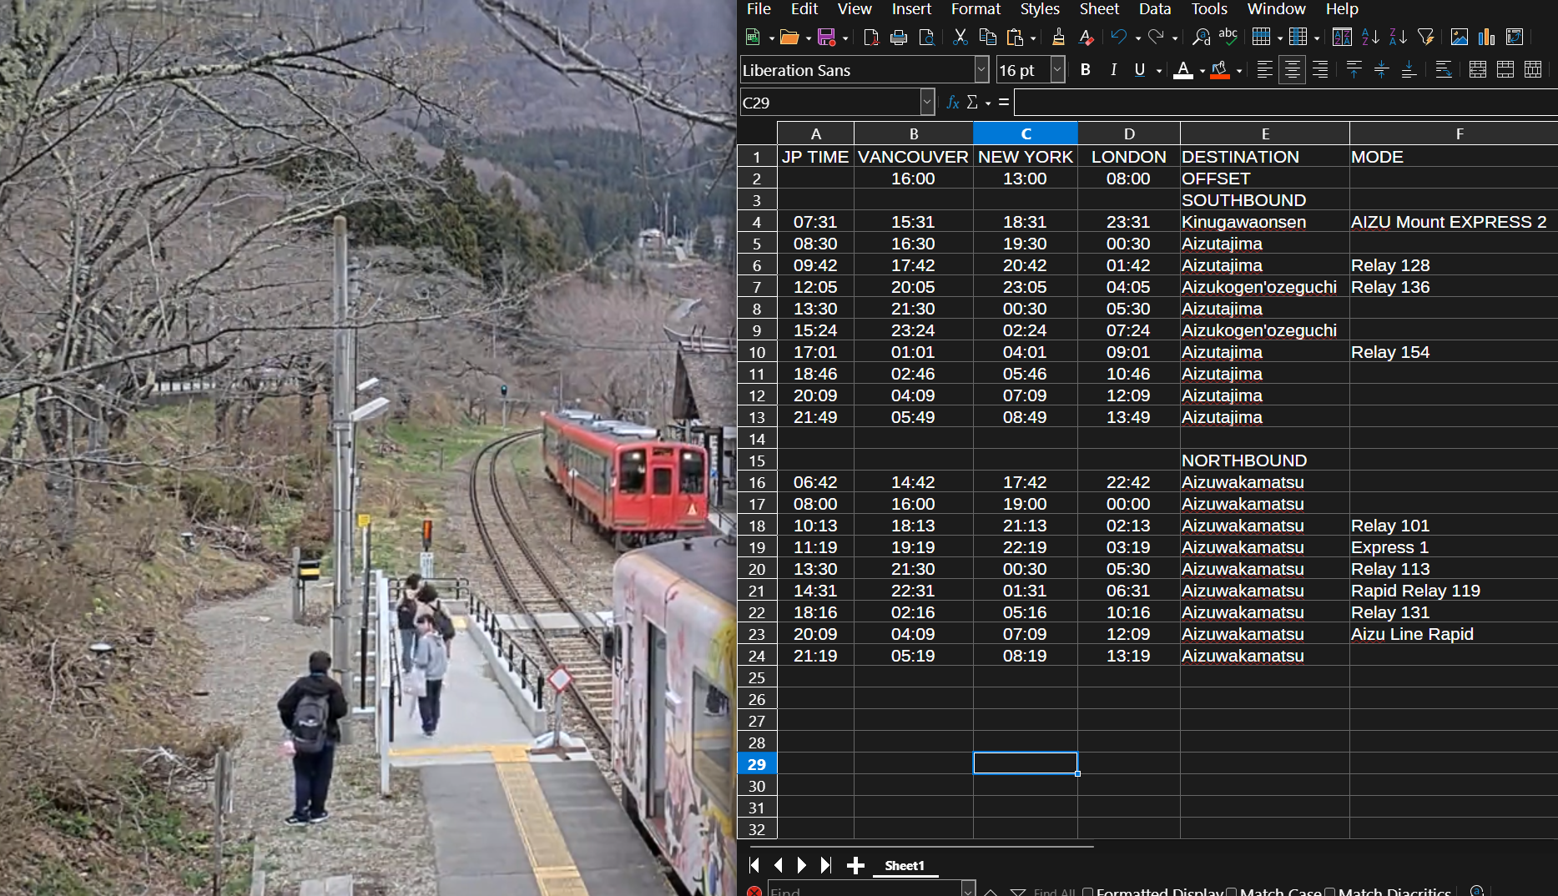Copy the selected cells
The height and width of the screenshot is (896, 1558).
988,37
